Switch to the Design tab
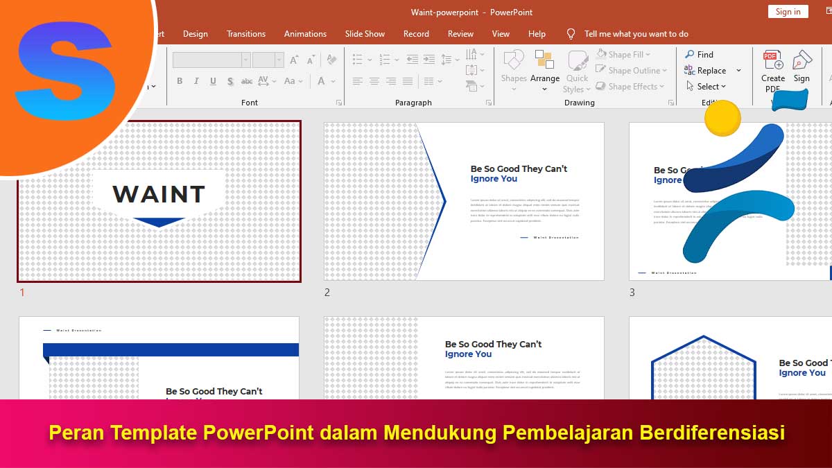The image size is (832, 468). click(196, 33)
